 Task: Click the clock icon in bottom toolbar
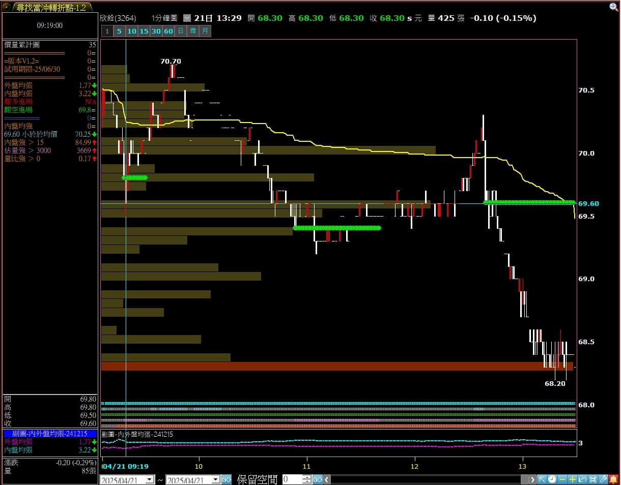tap(552, 479)
